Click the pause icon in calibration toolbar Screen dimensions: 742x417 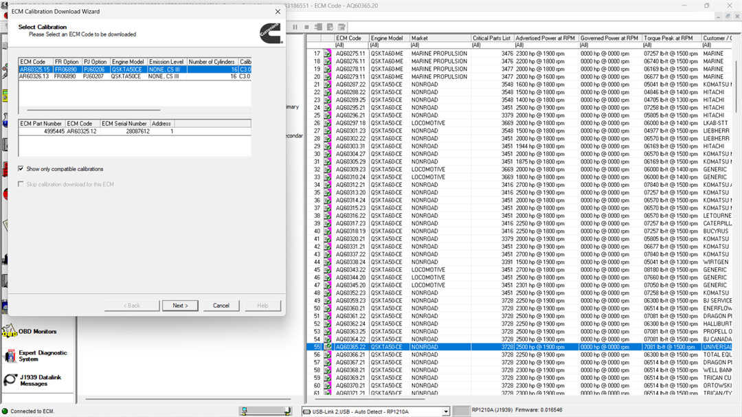pyautogui.click(x=295, y=27)
